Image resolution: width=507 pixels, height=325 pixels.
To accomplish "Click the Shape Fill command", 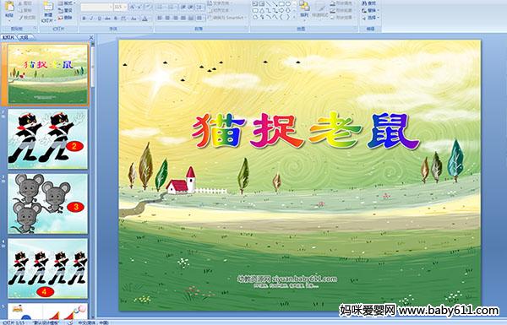I will (x=341, y=3).
